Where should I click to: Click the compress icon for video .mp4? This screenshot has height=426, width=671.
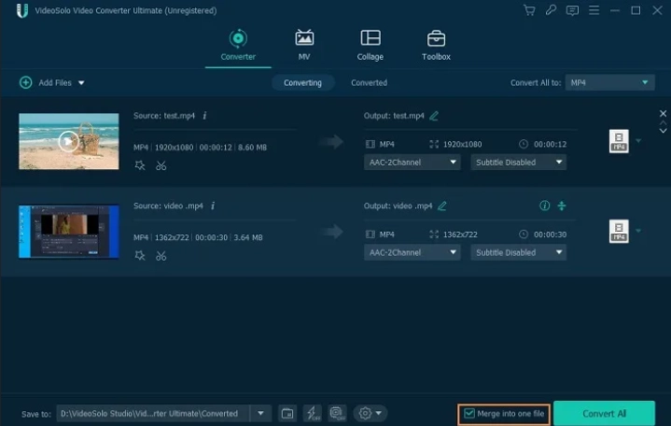[x=562, y=206]
